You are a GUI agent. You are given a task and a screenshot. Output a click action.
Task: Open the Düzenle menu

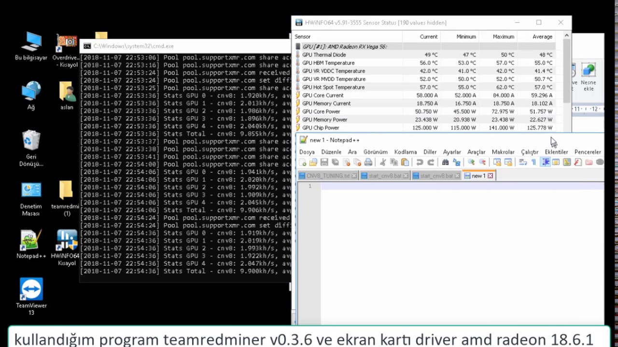point(331,152)
